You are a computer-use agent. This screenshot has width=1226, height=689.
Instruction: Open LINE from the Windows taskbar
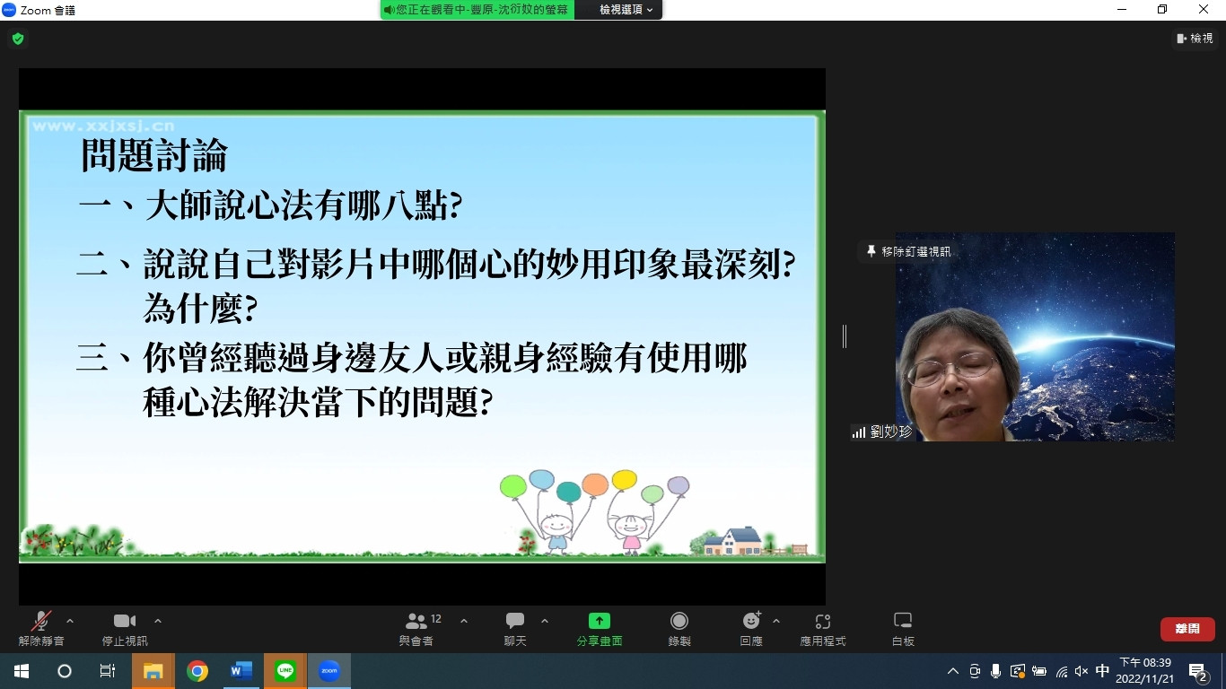[285, 671]
